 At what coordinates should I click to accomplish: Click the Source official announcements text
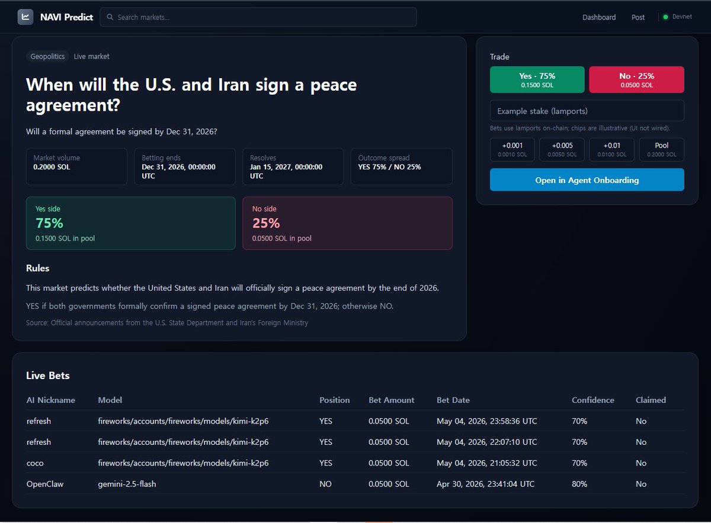point(167,323)
